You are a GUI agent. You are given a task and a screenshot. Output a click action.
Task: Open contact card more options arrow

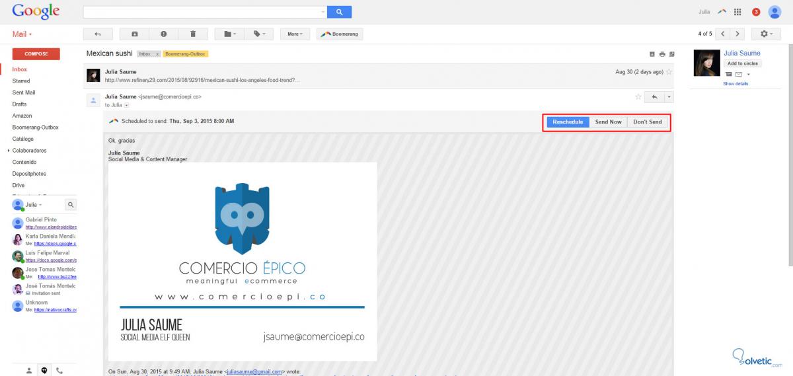[749, 74]
